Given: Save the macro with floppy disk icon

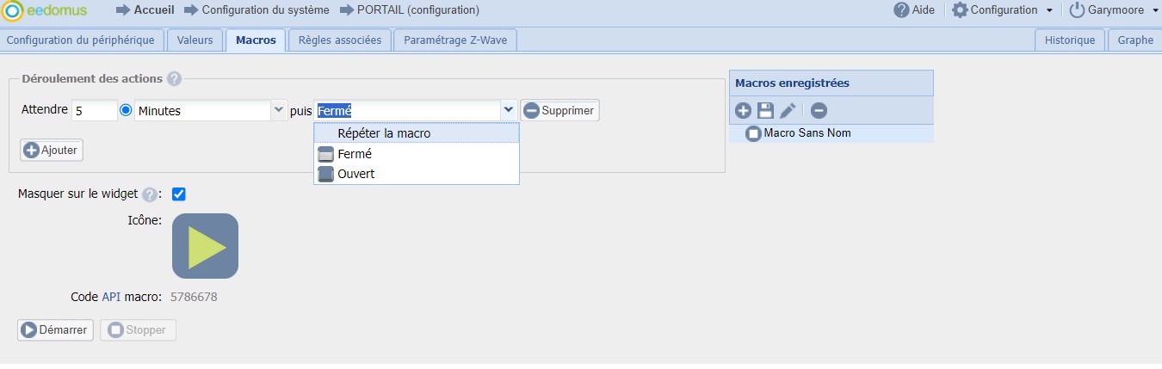Looking at the screenshot, I should [x=765, y=110].
